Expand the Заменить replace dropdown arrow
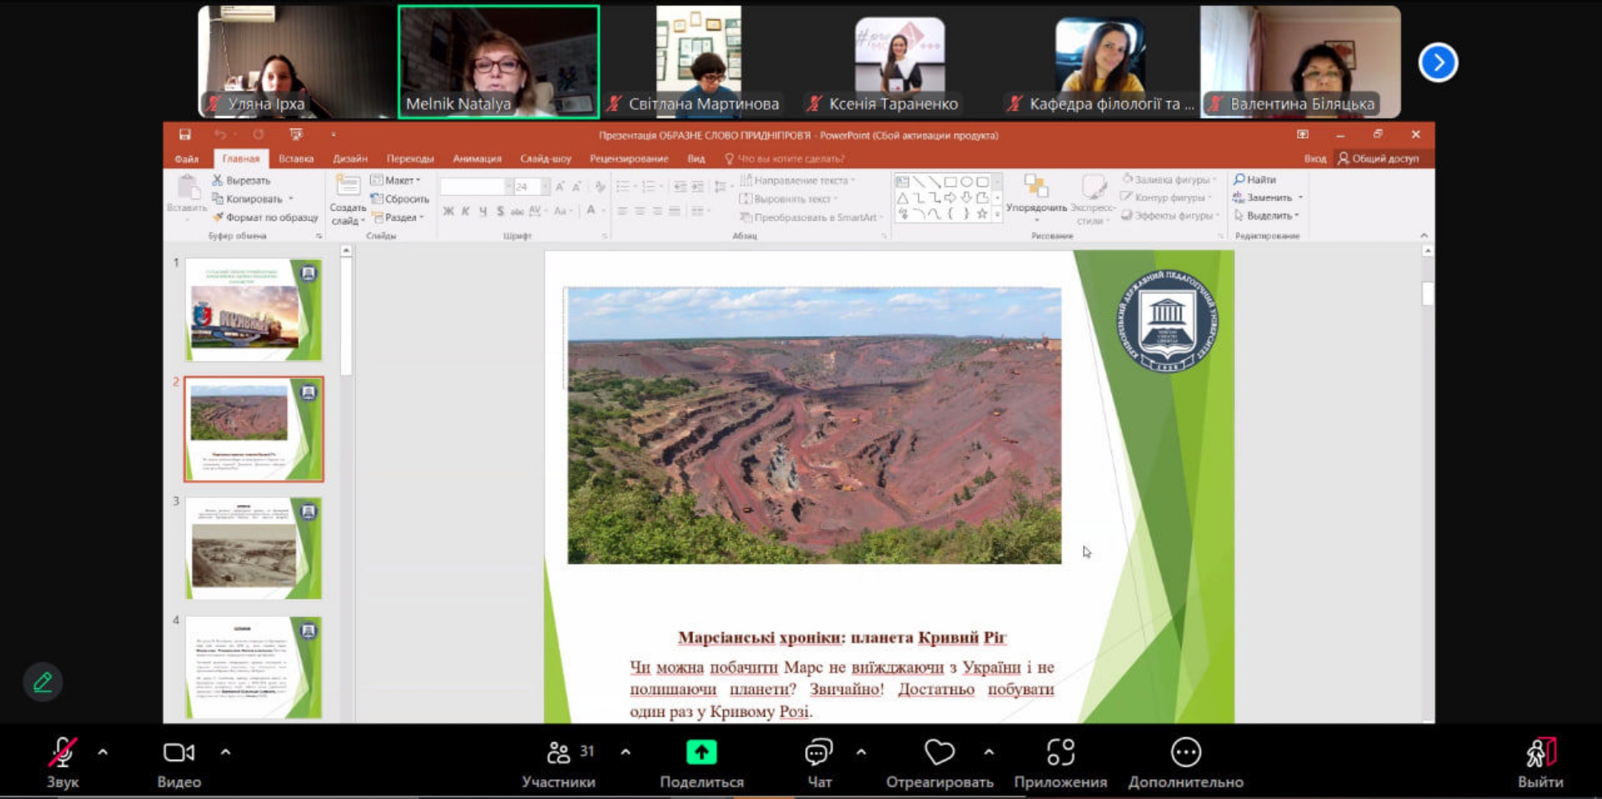The height and width of the screenshot is (799, 1602). [x=1300, y=197]
